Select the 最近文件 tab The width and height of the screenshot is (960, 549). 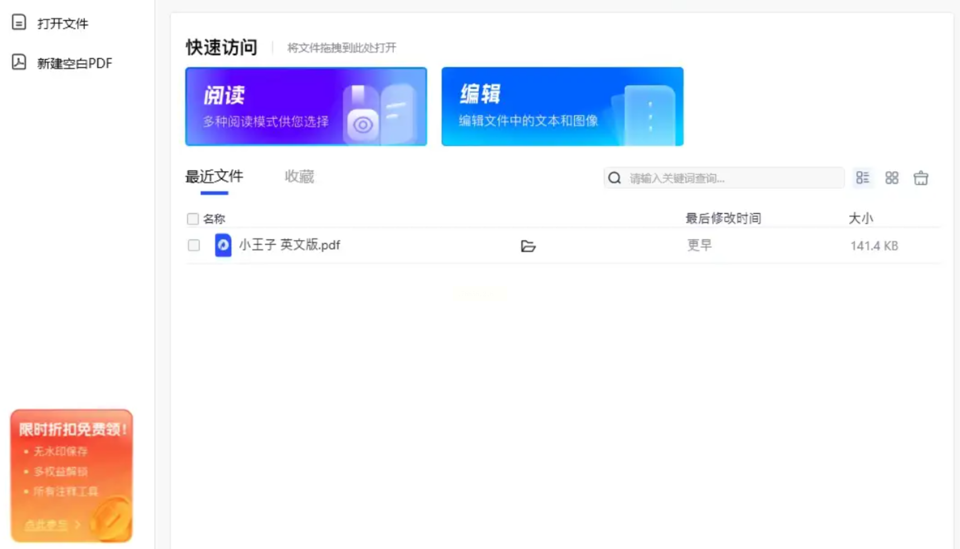click(x=214, y=177)
